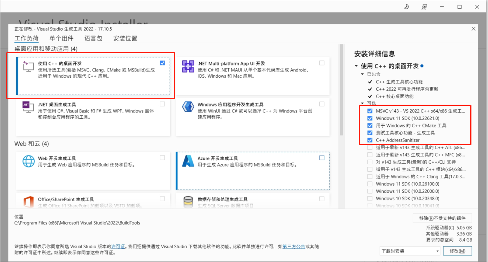Click C++ 核心桌面功能 included item
This screenshot has width=488, height=262.
pyautogui.click(x=395, y=96)
